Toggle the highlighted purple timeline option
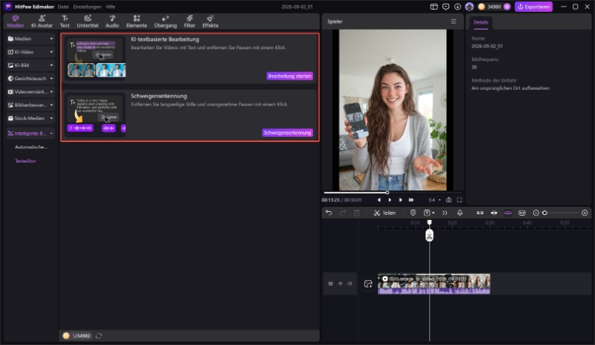 pos(508,213)
